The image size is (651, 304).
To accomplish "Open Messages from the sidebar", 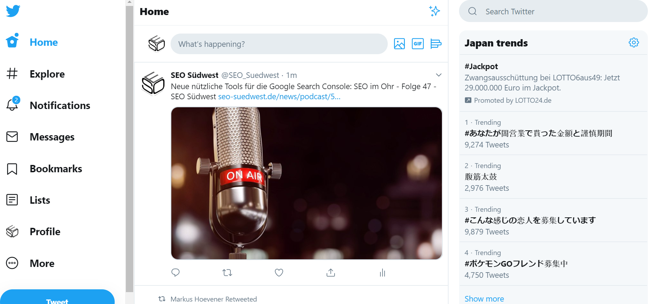I will [52, 137].
